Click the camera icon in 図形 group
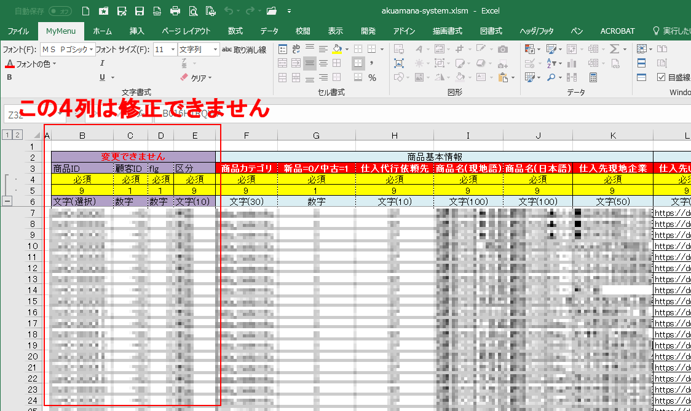The image size is (691, 411). [x=503, y=49]
